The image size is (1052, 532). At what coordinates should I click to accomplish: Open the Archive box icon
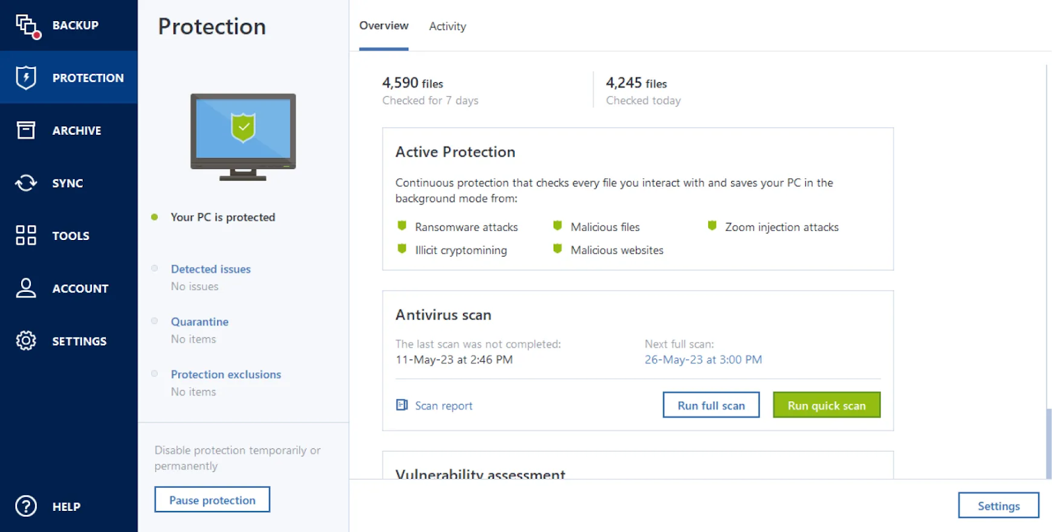[26, 130]
